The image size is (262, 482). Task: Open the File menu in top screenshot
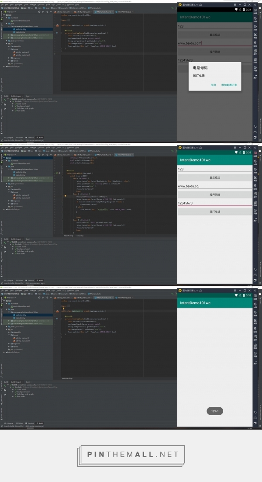coord(2,5)
